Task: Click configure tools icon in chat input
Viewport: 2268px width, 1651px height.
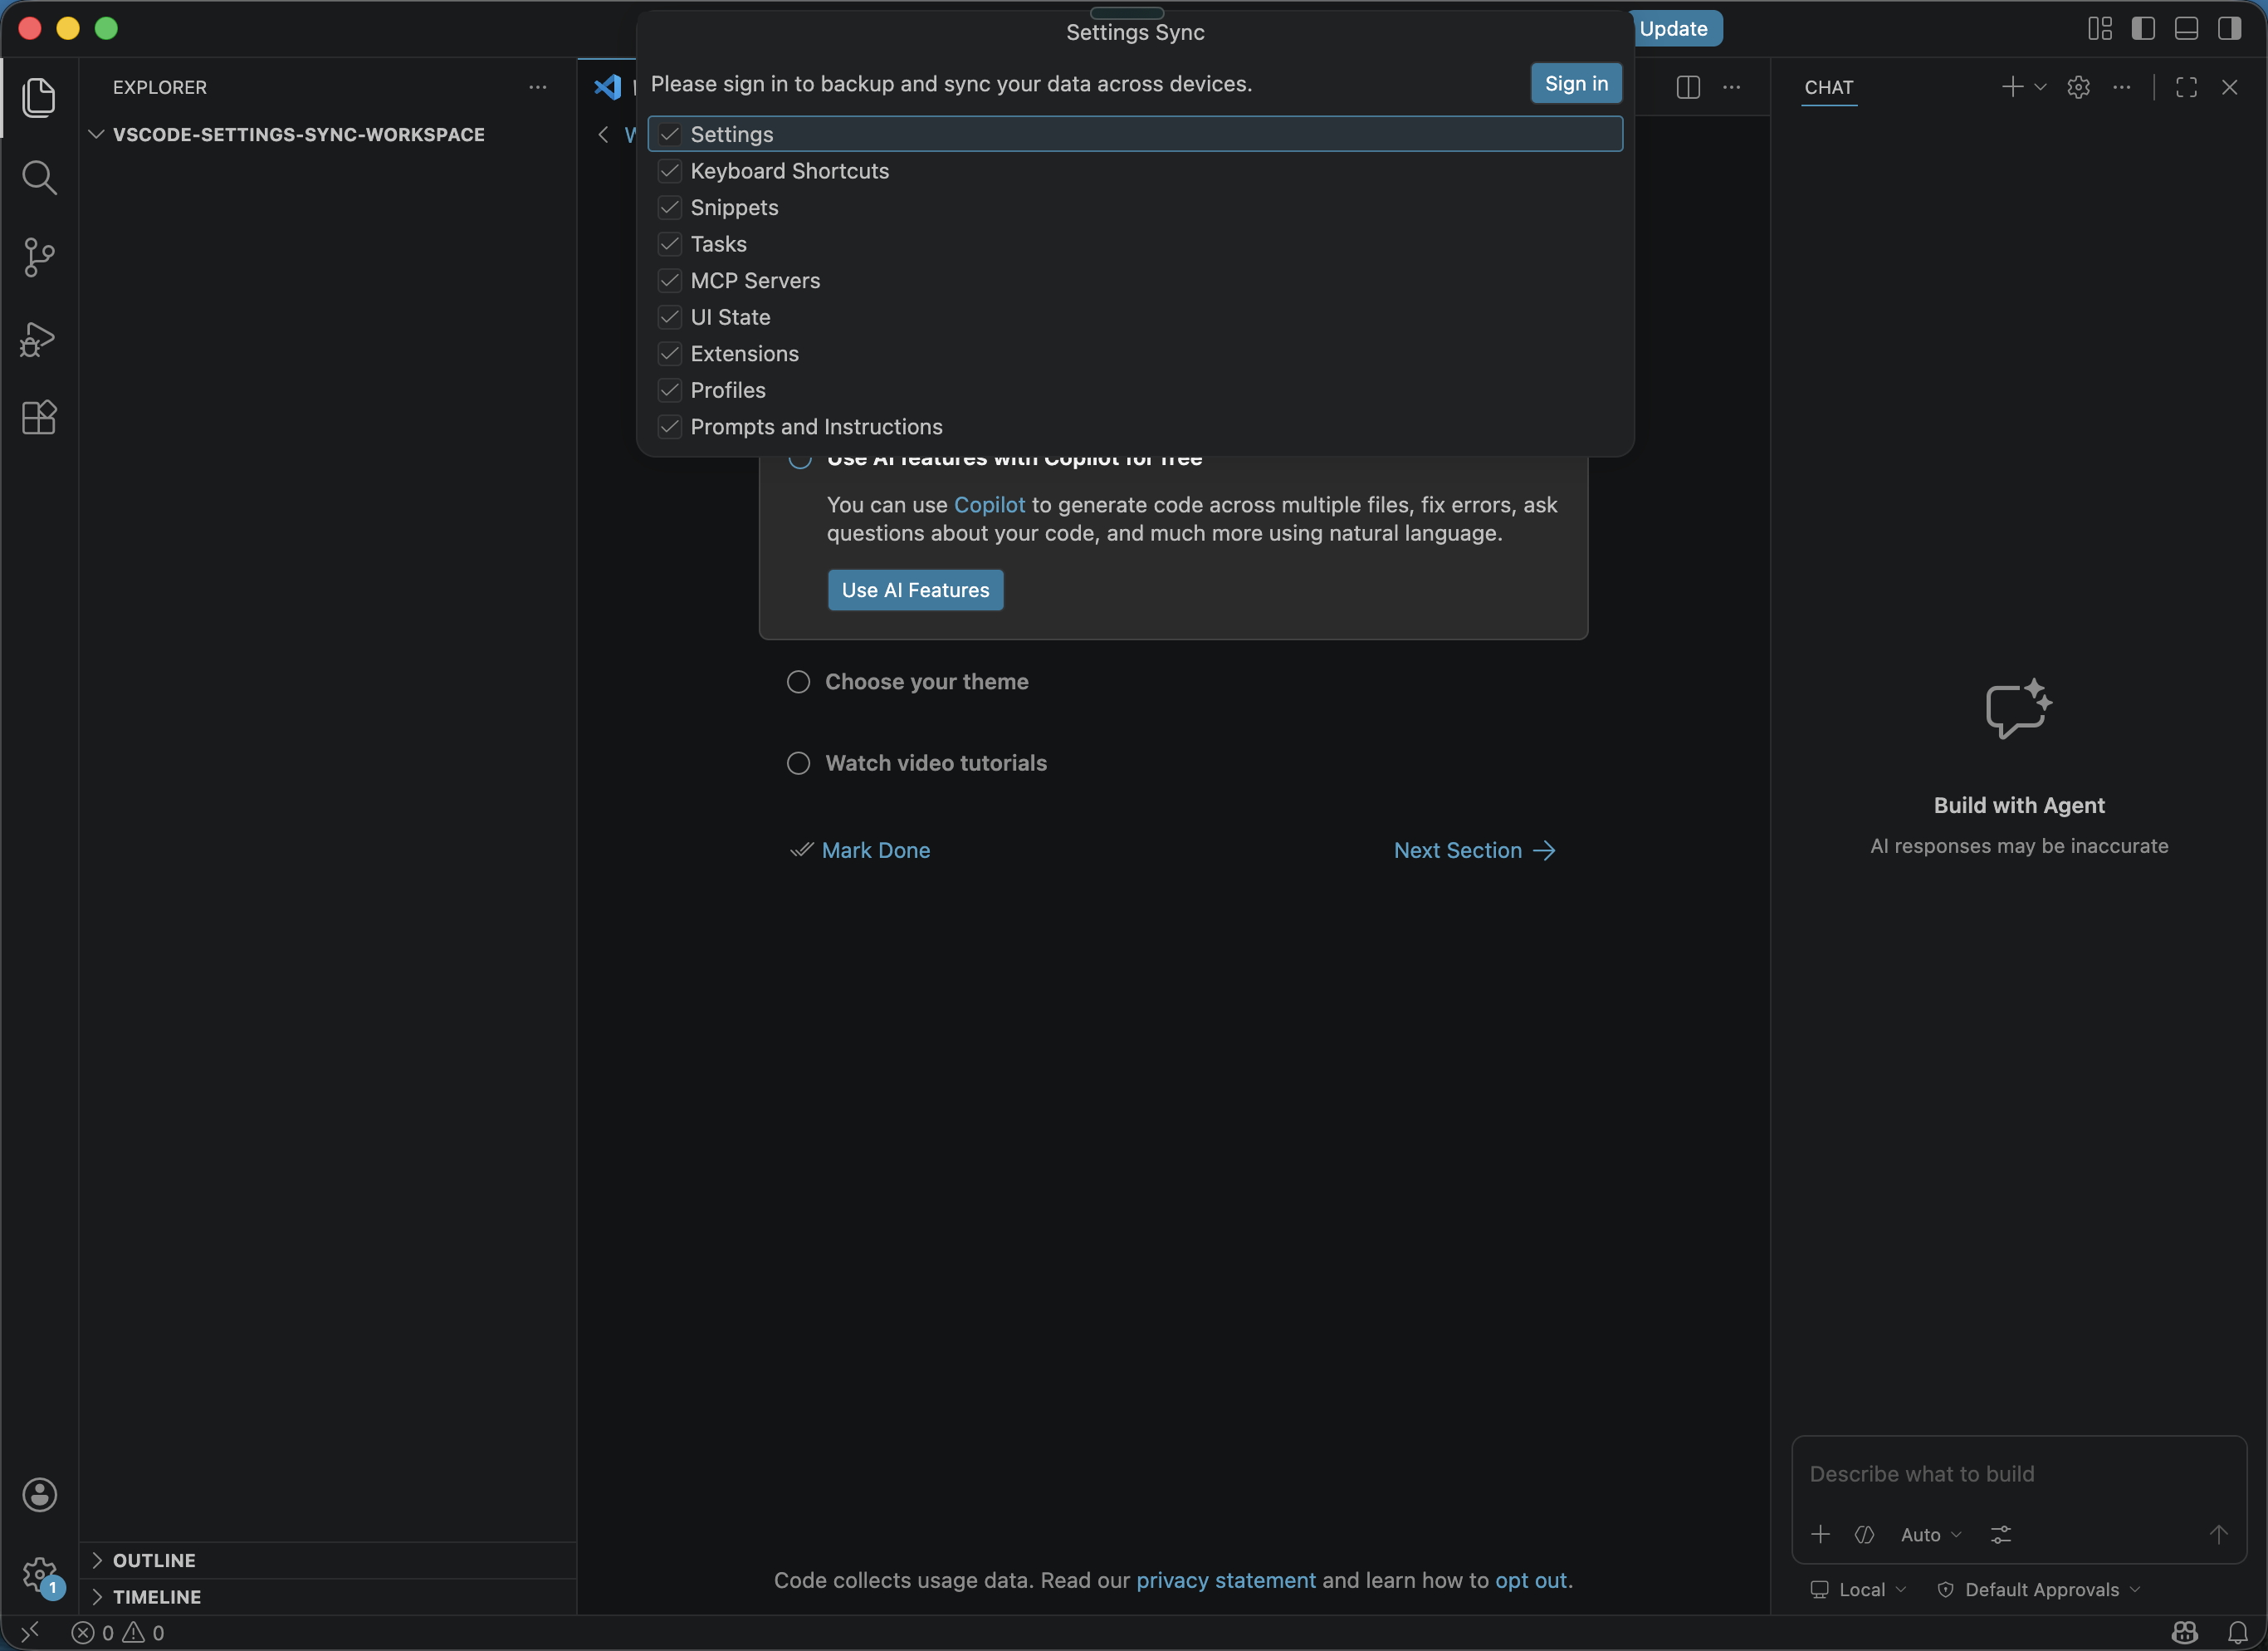Action: (x=2001, y=1534)
